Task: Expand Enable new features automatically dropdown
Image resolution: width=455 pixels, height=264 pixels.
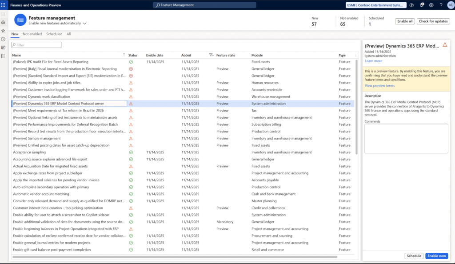Action: click(84, 23)
